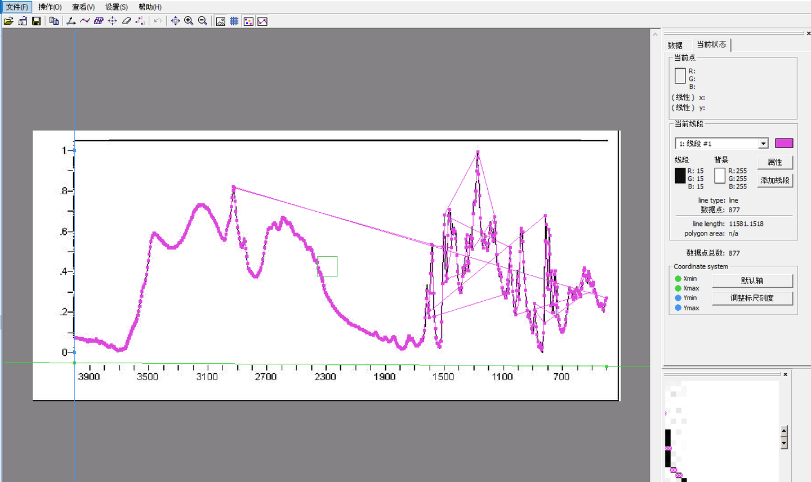The width and height of the screenshot is (811, 482).
Task: Open the 设置(S) menu
Action: pyautogui.click(x=117, y=7)
